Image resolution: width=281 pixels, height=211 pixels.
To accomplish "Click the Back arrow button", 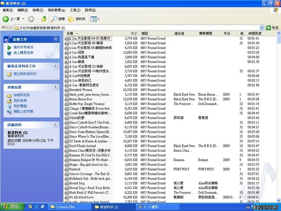I will tap(6, 19).
